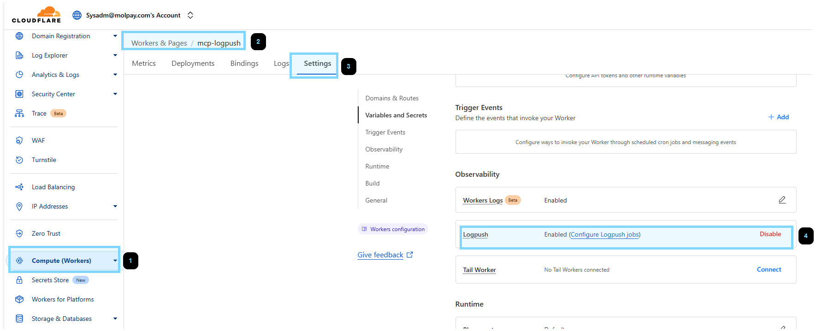
Task: Click the Zero Trust icon
Action: (x=19, y=233)
